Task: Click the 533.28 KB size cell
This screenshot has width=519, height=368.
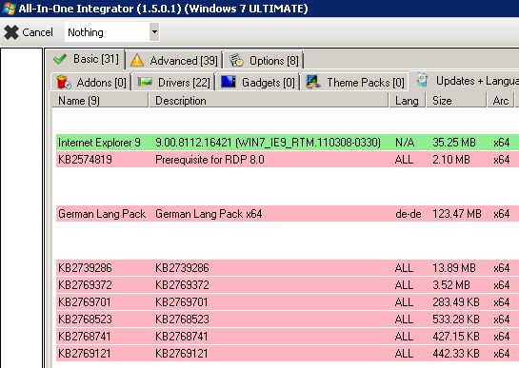Action: tap(456, 320)
